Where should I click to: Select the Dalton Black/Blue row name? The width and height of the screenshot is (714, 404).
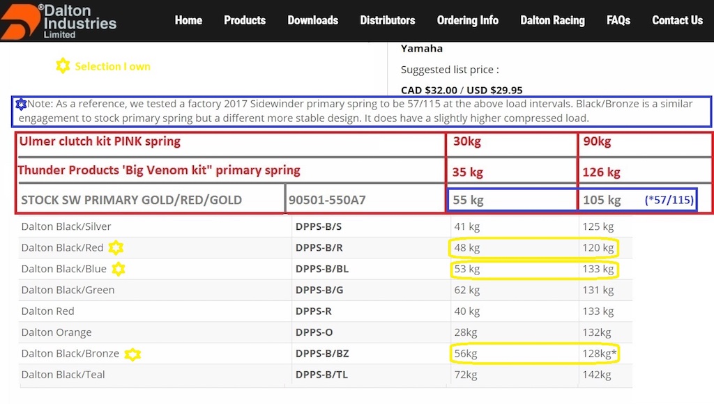tap(63, 269)
